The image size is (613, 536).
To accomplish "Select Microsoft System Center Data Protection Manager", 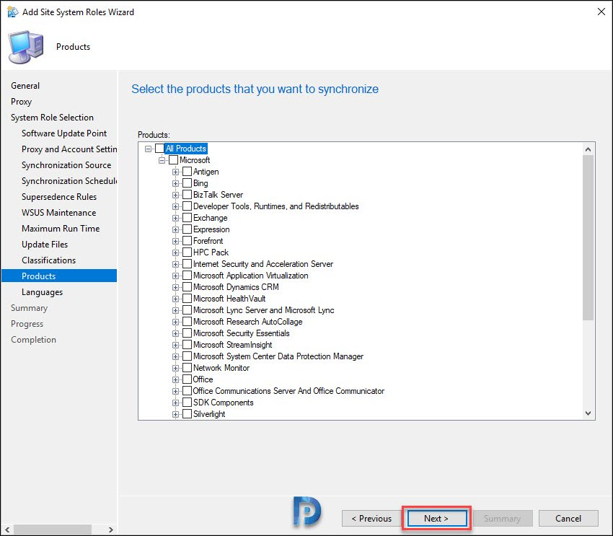I will pyautogui.click(x=278, y=356).
